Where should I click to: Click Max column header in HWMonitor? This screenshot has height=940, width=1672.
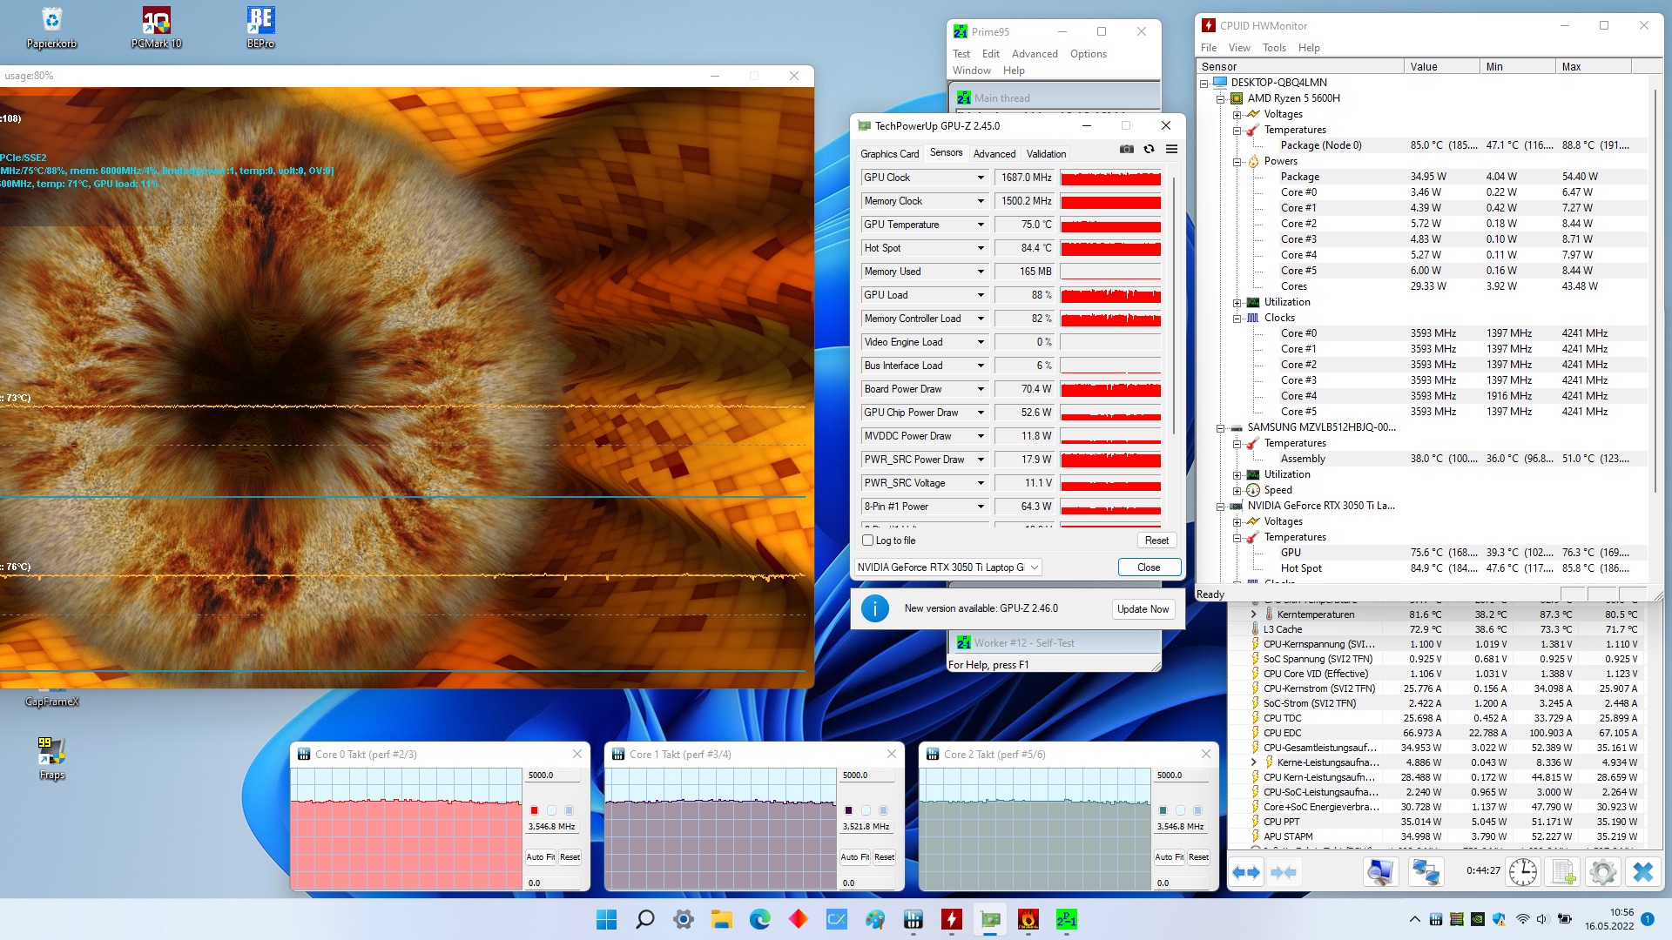[x=1592, y=67]
